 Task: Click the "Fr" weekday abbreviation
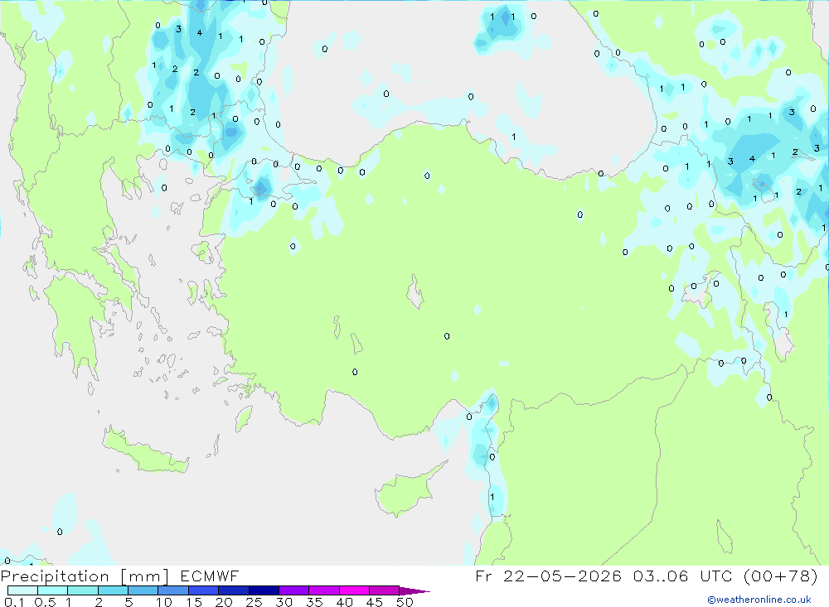(x=484, y=576)
